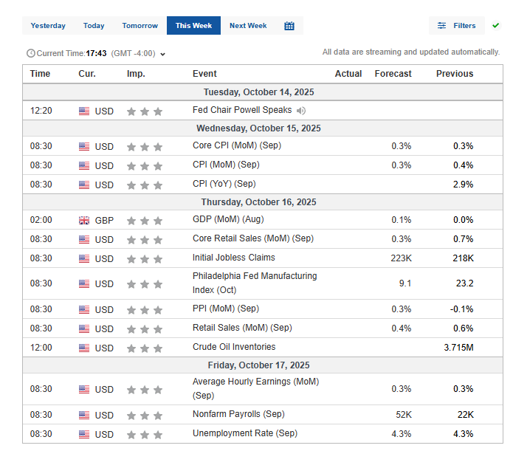The width and height of the screenshot is (513, 451).
Task: Open CPI (MoM) (Sep) event
Action: pyautogui.click(x=226, y=165)
